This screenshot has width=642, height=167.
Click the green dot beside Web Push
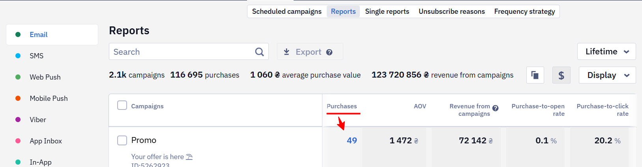tap(18, 77)
